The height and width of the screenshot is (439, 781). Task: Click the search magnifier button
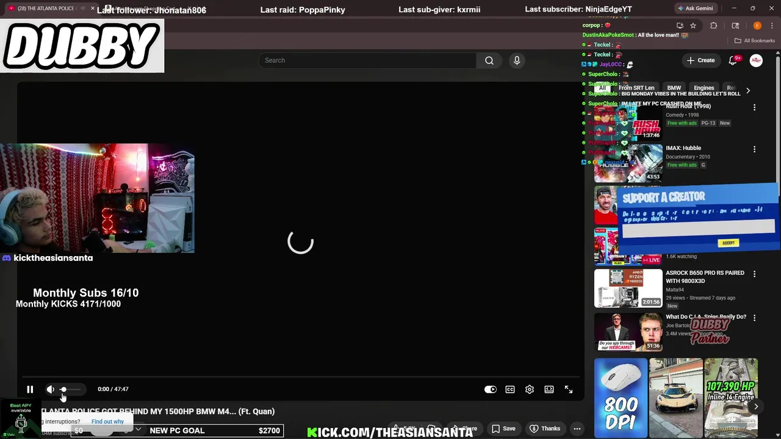(489, 60)
